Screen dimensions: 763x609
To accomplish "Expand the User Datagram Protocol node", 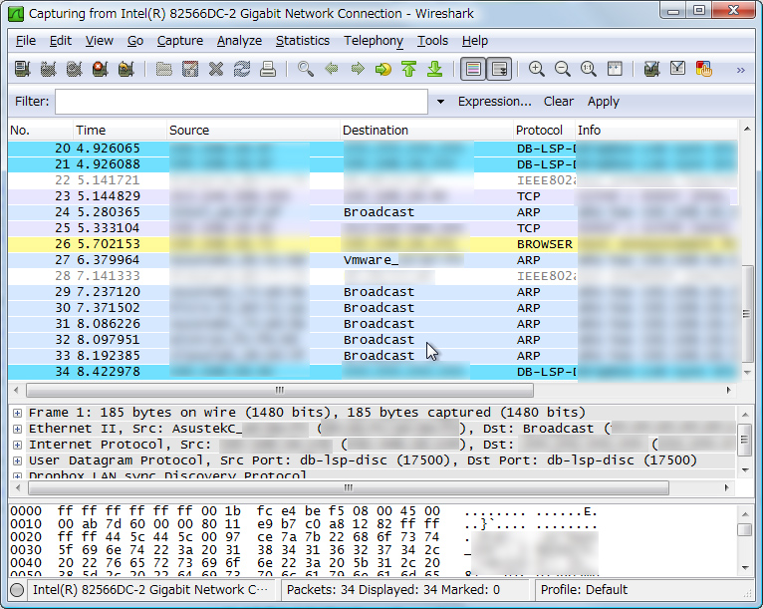I will pos(17,460).
